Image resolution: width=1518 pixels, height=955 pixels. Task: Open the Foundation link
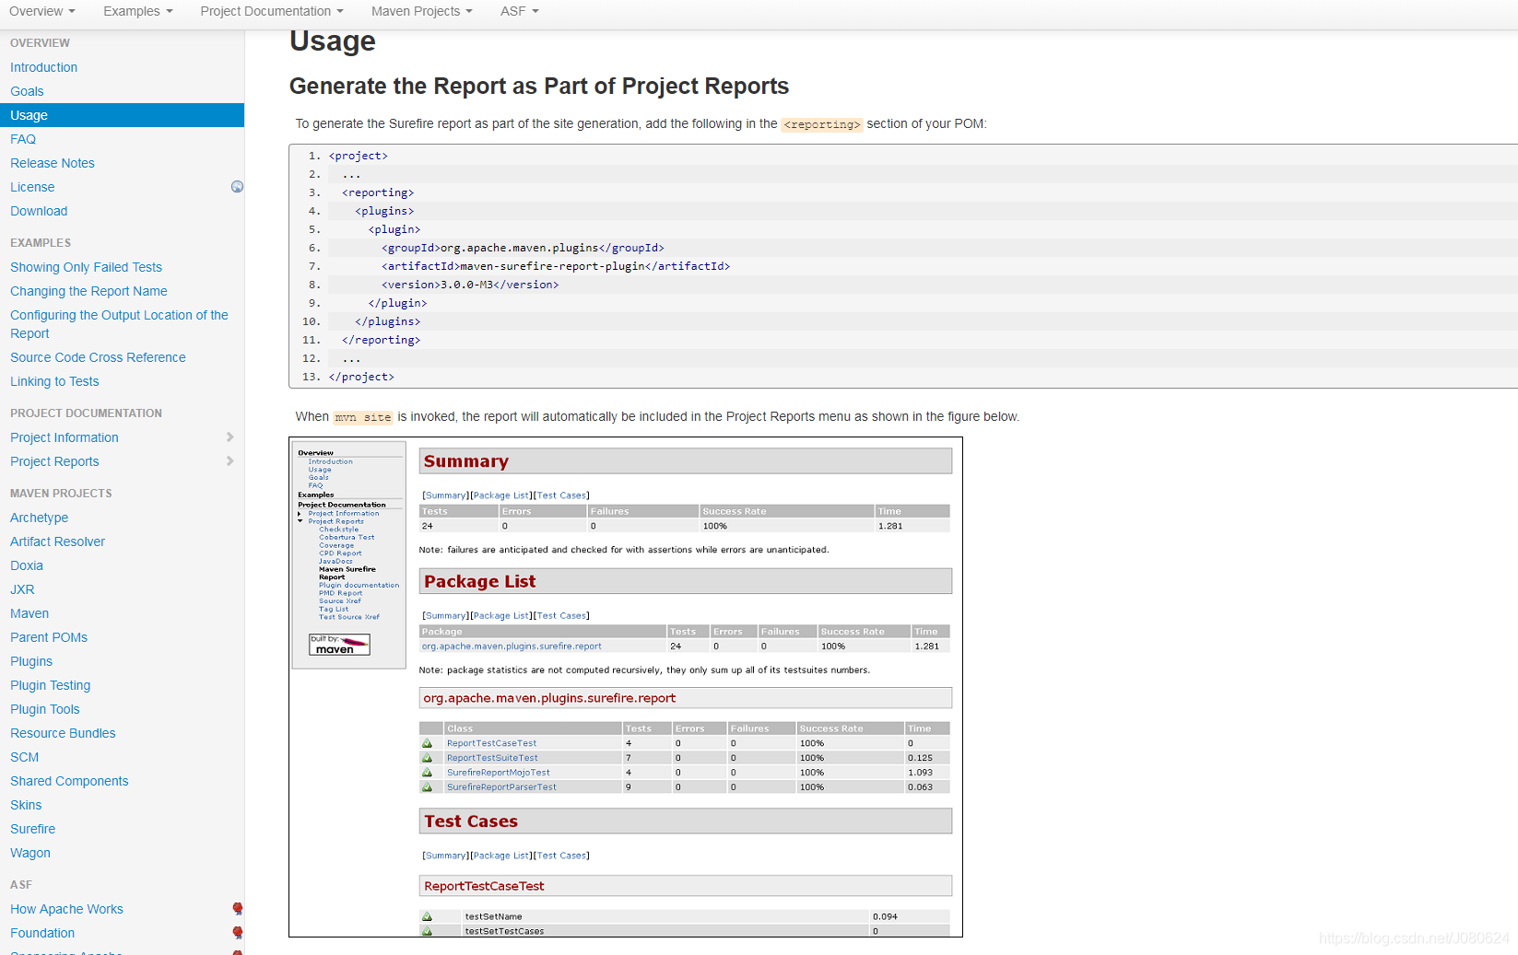click(42, 933)
